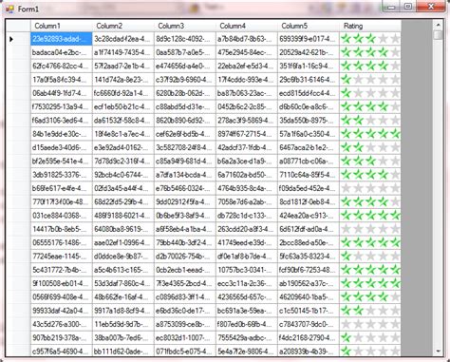This screenshot has height=362, width=450.
Task: Click the rating stars in the f6ad3106 row
Action: coord(370,121)
